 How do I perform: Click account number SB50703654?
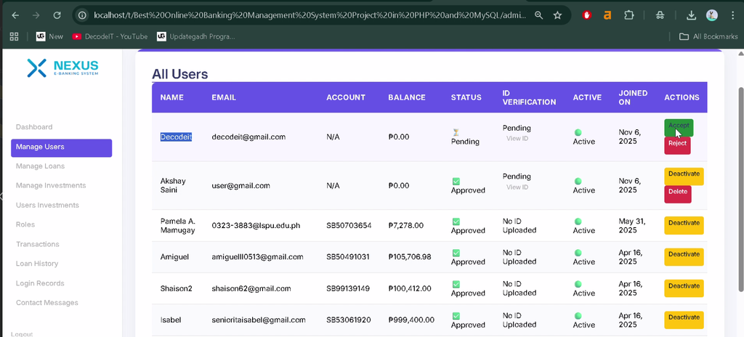pos(349,225)
